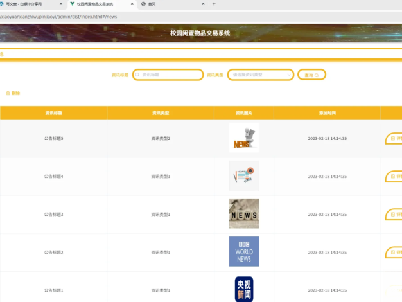Click the action button in 公告标题2 row
This screenshot has width=402, height=302.
click(x=394, y=253)
